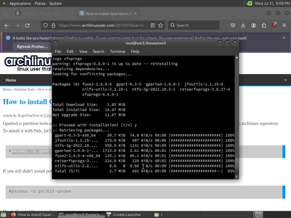Bookmark this page with the star
Viewport: 291px width, 218px height.
coord(161,25)
